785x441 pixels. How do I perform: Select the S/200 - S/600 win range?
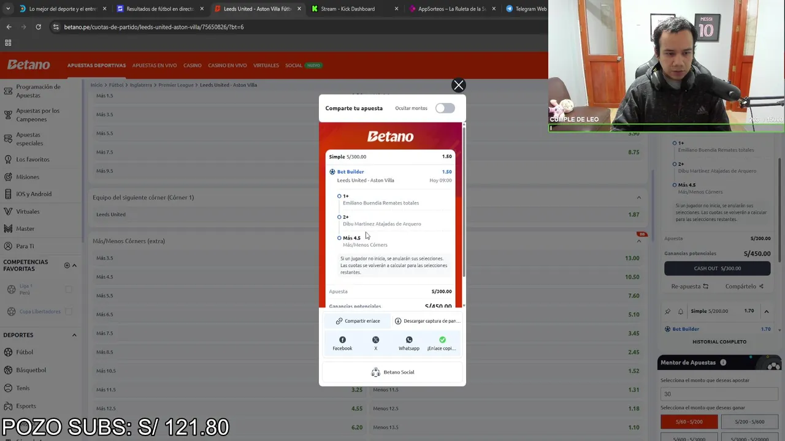coord(749,421)
